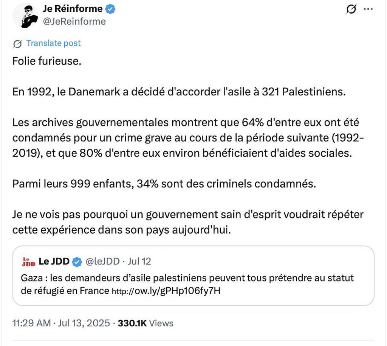
Task: Click the verified badge beside Je Réinforme
Action: click(110, 9)
